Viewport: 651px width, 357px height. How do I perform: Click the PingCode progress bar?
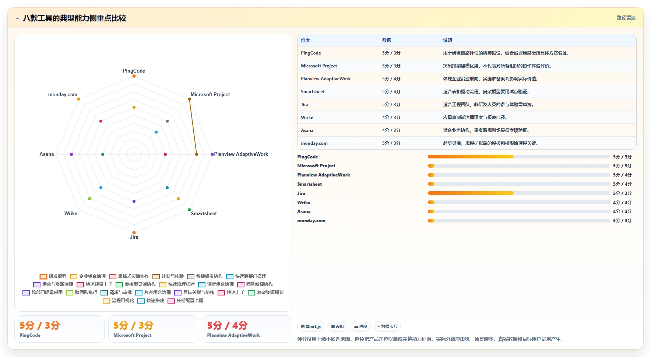(x=519, y=157)
